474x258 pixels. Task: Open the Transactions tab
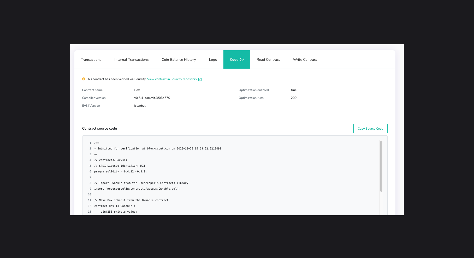[91, 59]
